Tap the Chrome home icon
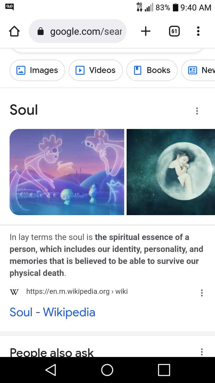215x383 pixels. coord(14,31)
